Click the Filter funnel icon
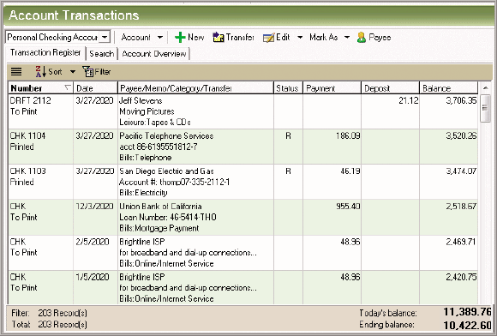The width and height of the screenshot is (497, 336). [x=87, y=72]
